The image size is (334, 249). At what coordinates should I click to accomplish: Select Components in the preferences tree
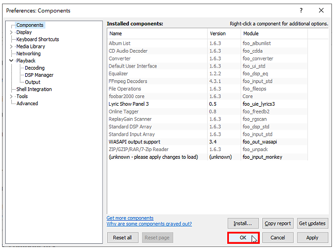pyautogui.click(x=30, y=25)
